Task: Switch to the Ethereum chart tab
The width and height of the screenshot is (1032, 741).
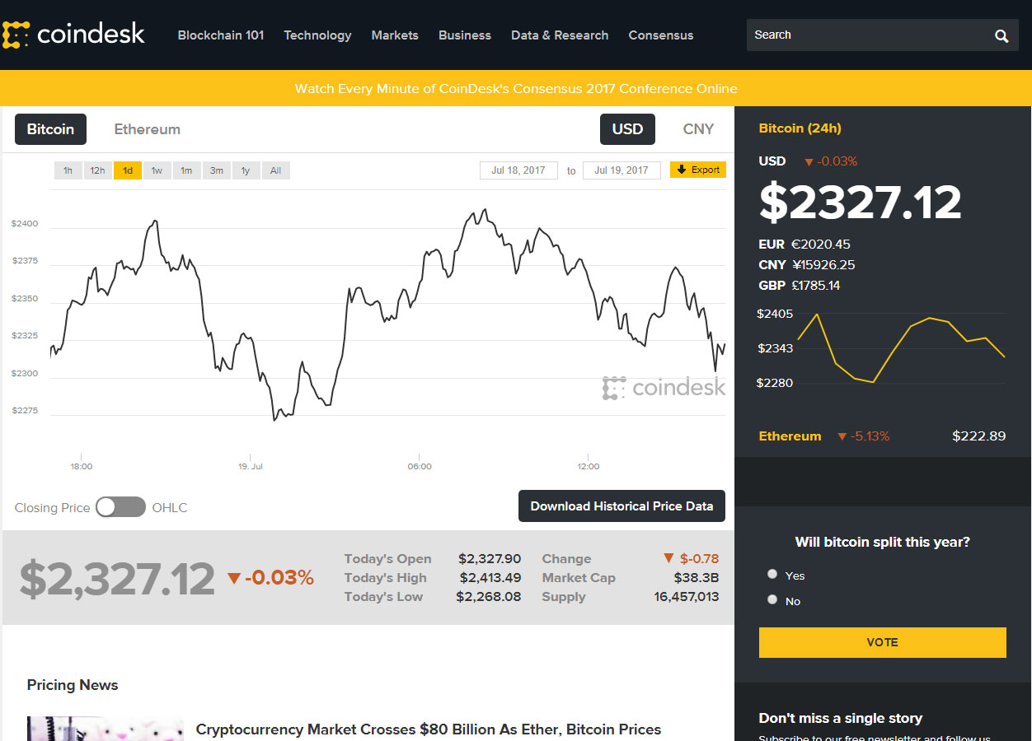Action: click(147, 129)
